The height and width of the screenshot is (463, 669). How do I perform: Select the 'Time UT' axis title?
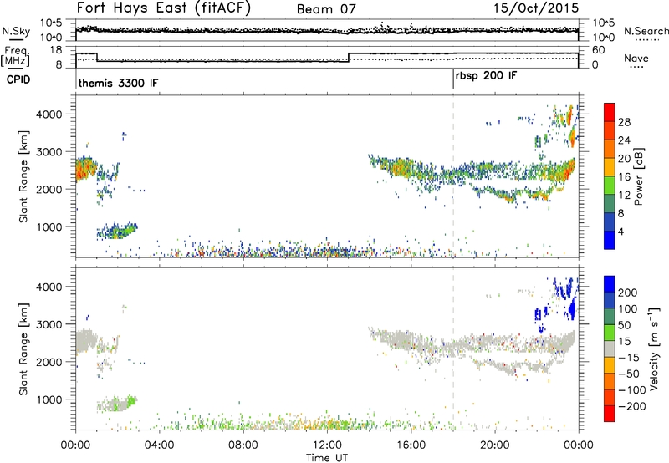click(327, 457)
